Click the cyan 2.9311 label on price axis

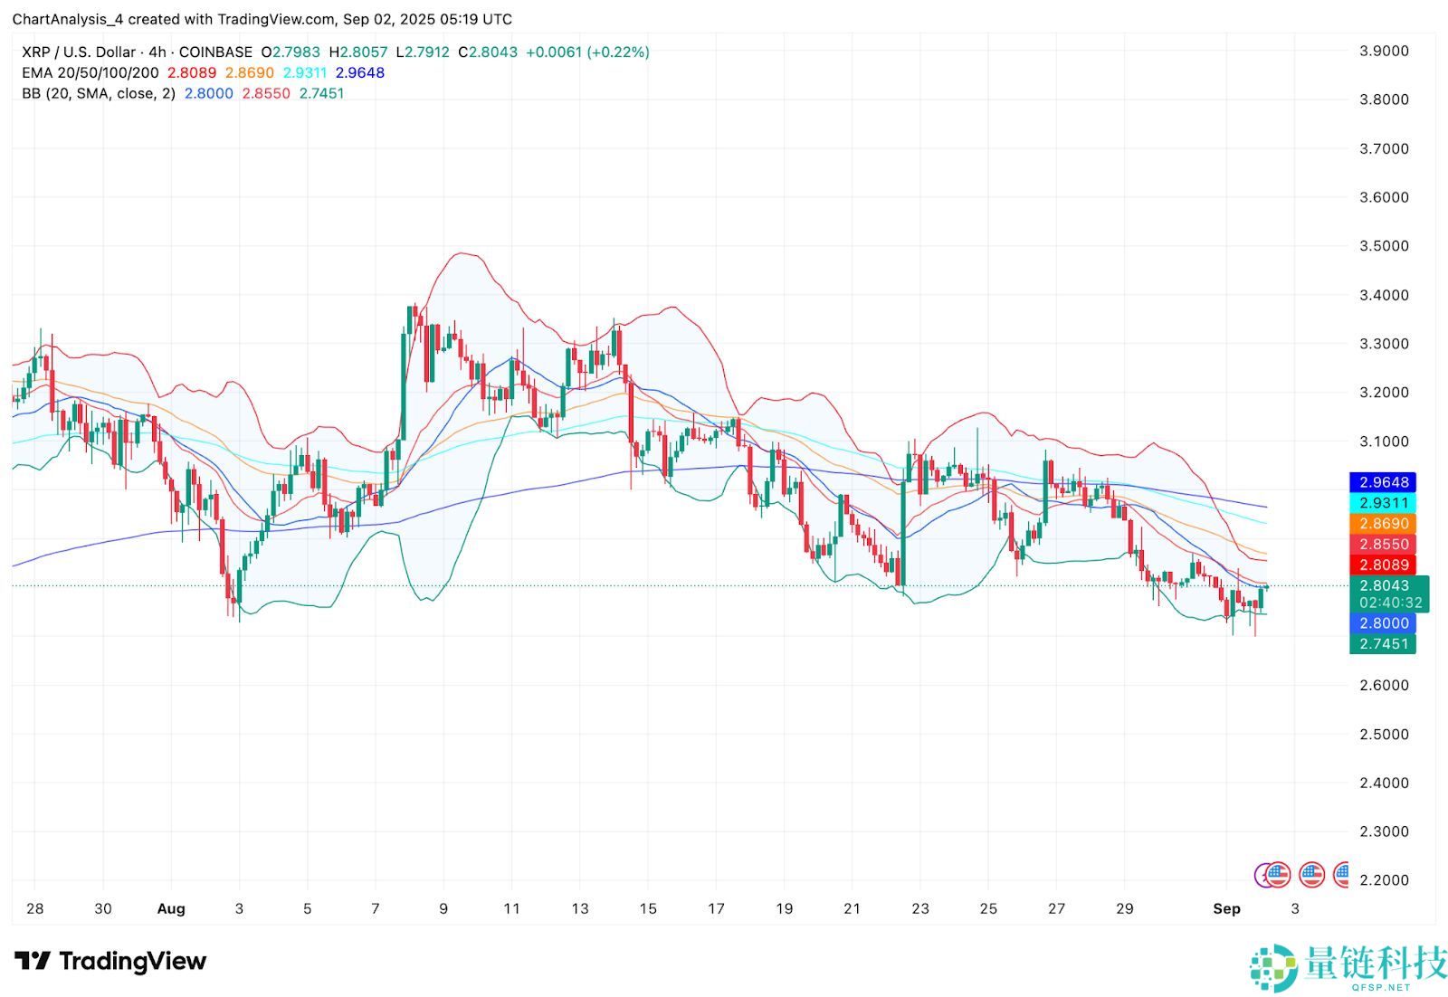[1382, 503]
